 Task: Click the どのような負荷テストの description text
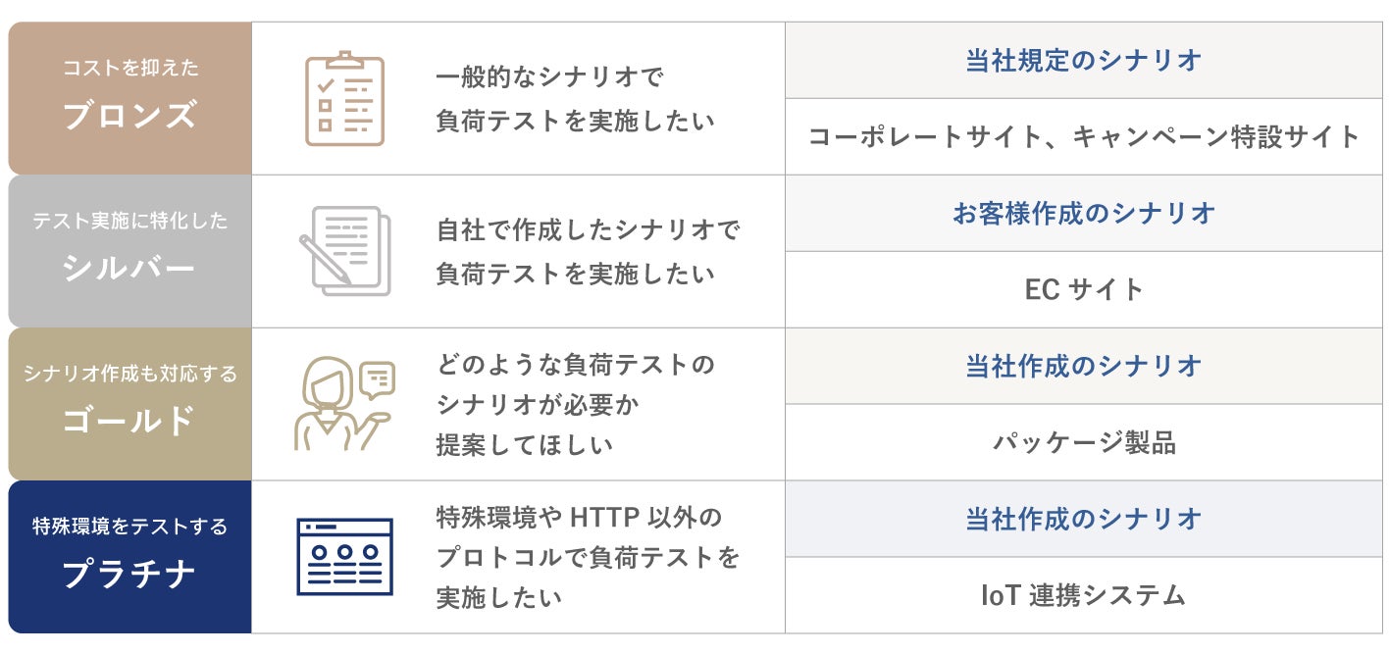(x=576, y=366)
